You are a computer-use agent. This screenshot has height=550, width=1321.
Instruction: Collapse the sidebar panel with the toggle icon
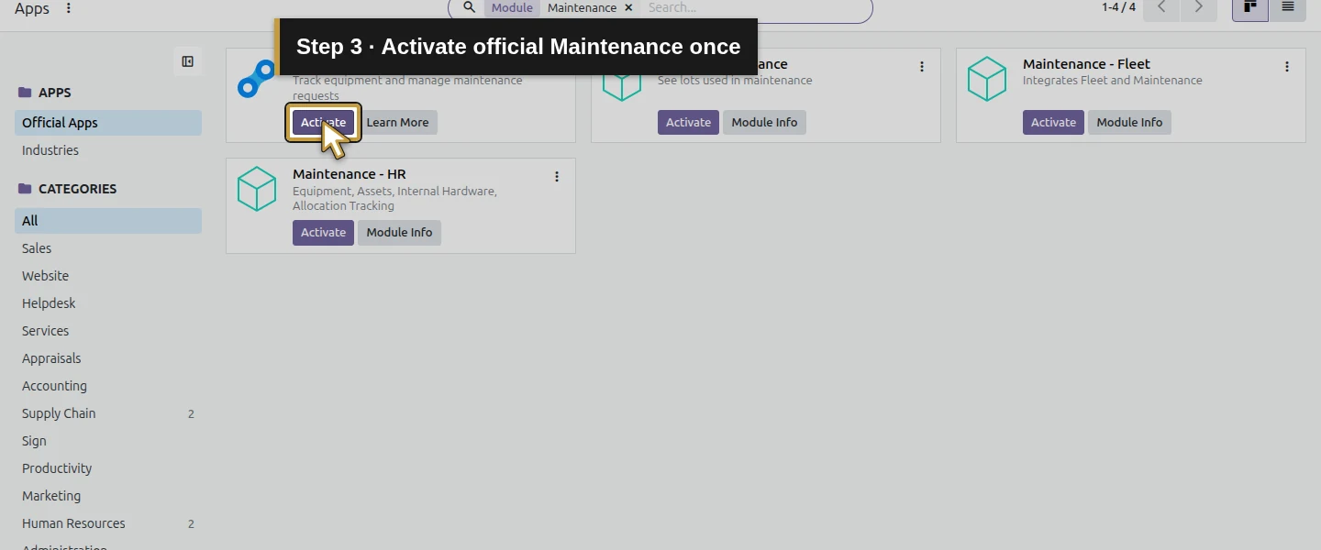click(187, 61)
